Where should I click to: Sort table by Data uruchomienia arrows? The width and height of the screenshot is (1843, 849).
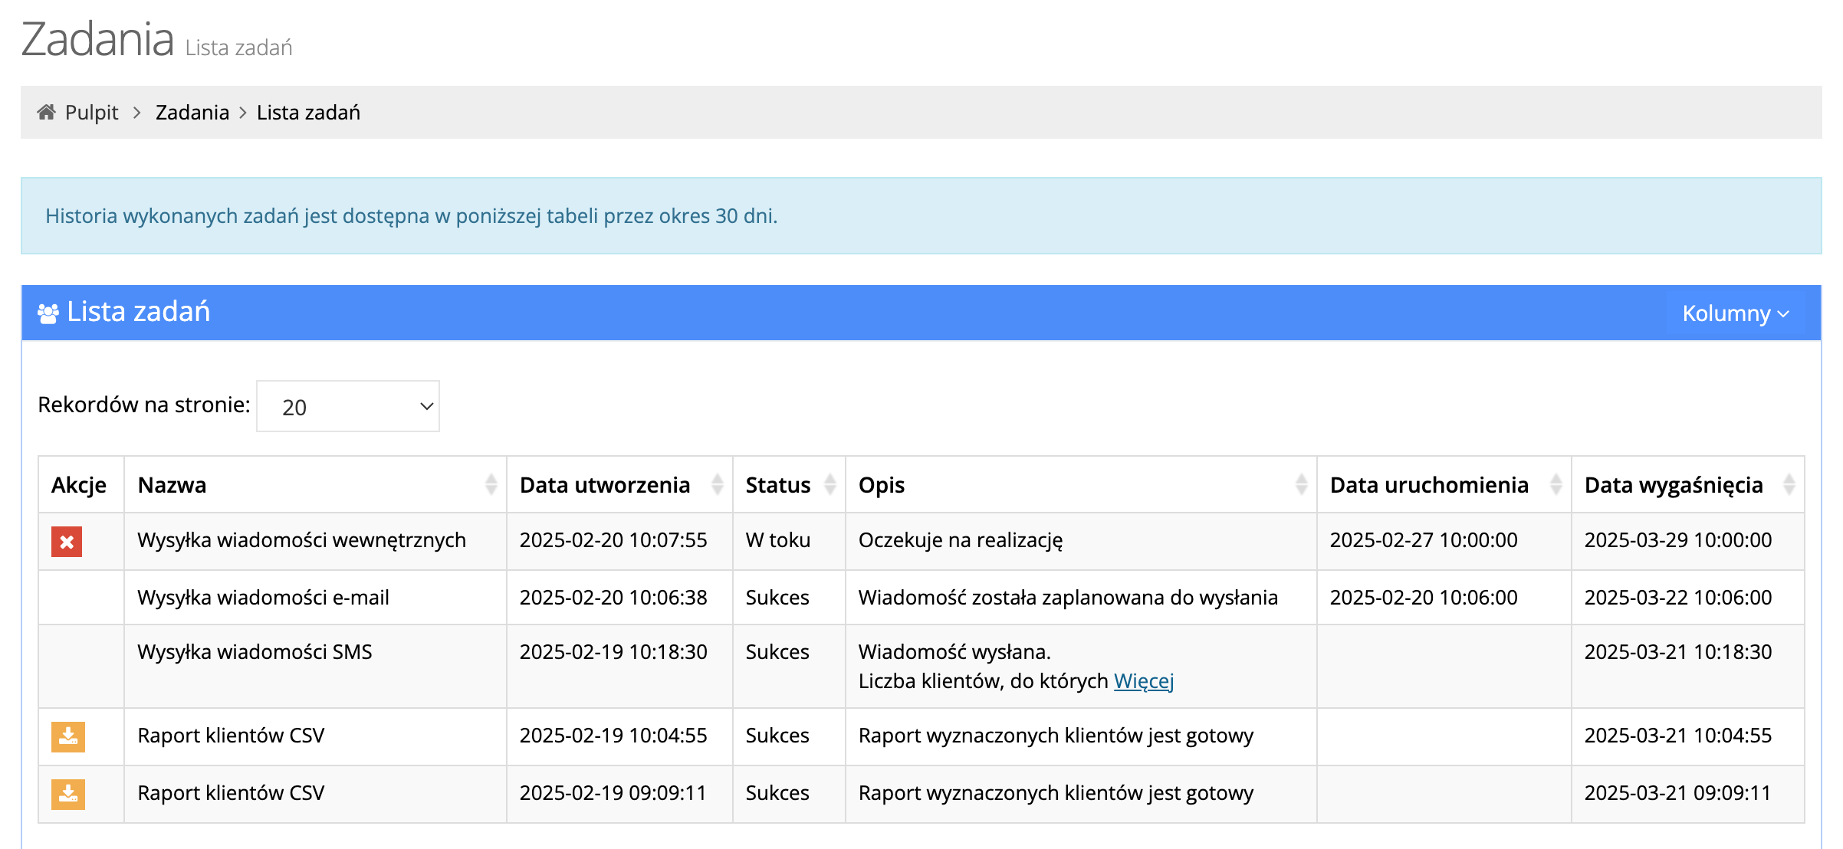[x=1556, y=484]
